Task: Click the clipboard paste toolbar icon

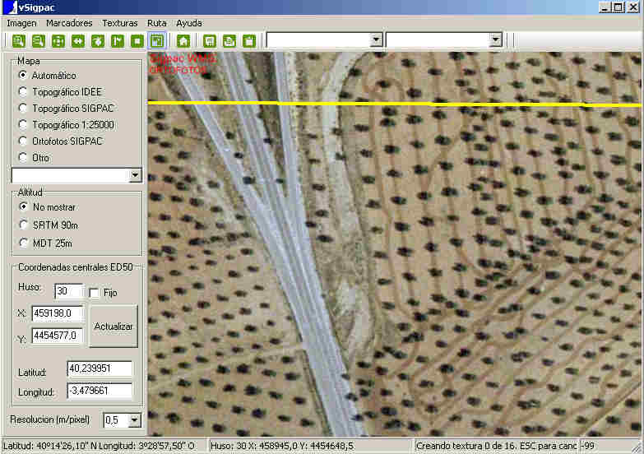Action: click(x=249, y=40)
